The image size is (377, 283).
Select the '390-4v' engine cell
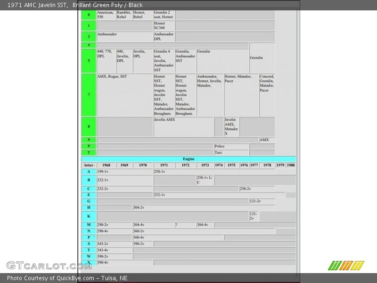(x=125, y=263)
